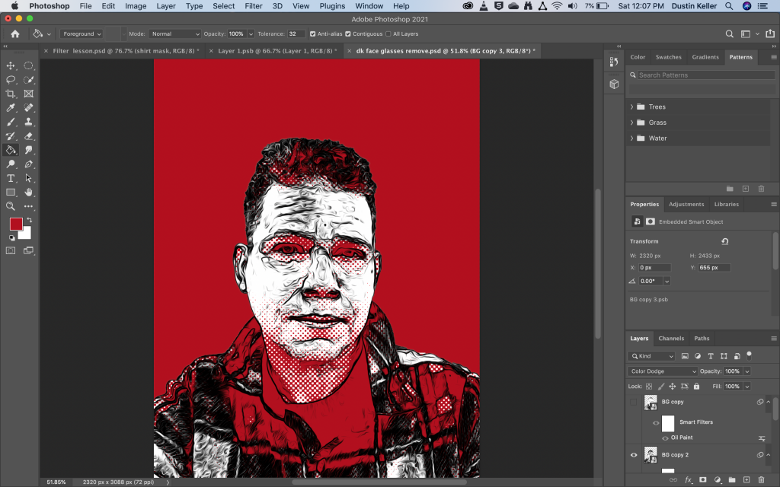Select the Zoom tool in toolbar
Viewport: 780px width, 487px height.
[11, 206]
